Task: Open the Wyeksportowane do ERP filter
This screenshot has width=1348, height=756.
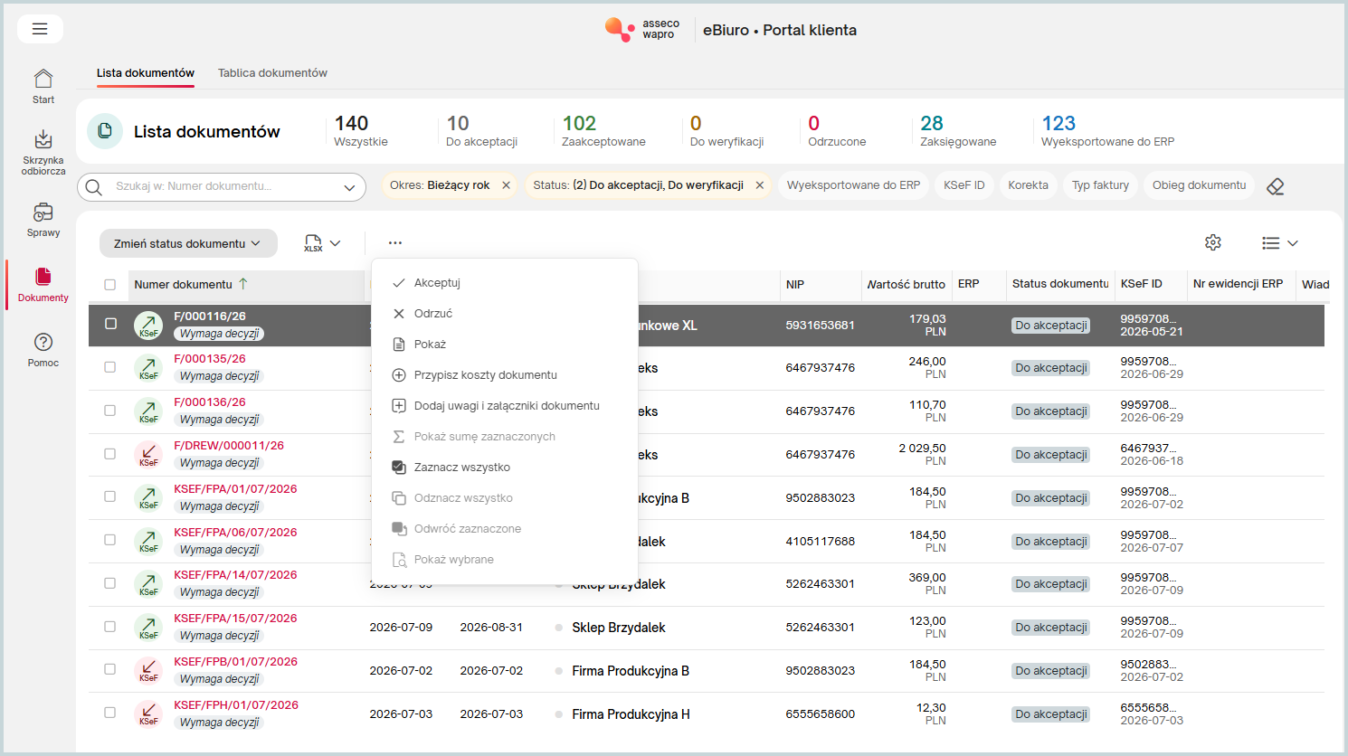Action: 853,185
